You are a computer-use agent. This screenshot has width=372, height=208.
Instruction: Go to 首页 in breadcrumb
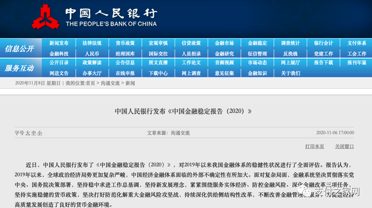coord(90,83)
